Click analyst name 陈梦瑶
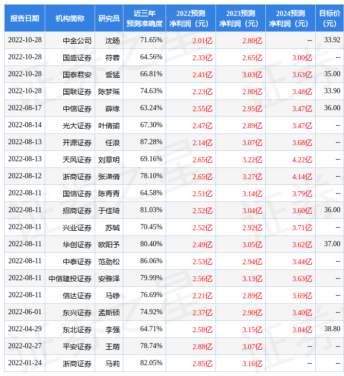The width and height of the screenshot is (344, 376). (x=109, y=92)
